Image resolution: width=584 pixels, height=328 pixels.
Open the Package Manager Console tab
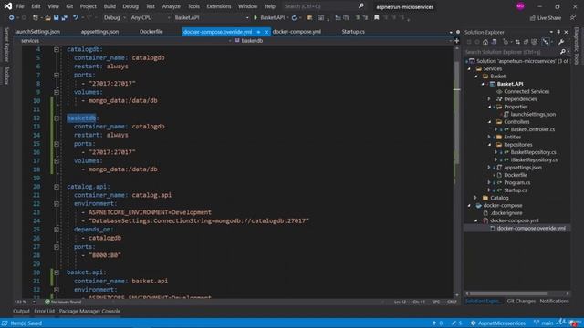pyautogui.click(x=89, y=312)
